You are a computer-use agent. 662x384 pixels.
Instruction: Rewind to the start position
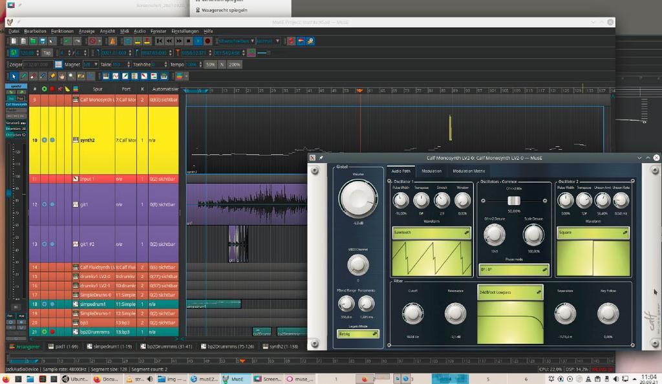[159, 41]
